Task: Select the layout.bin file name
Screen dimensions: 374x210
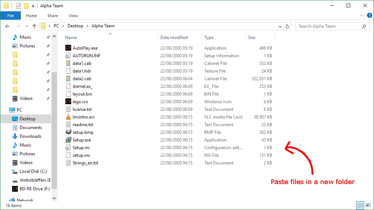Action: (x=82, y=94)
